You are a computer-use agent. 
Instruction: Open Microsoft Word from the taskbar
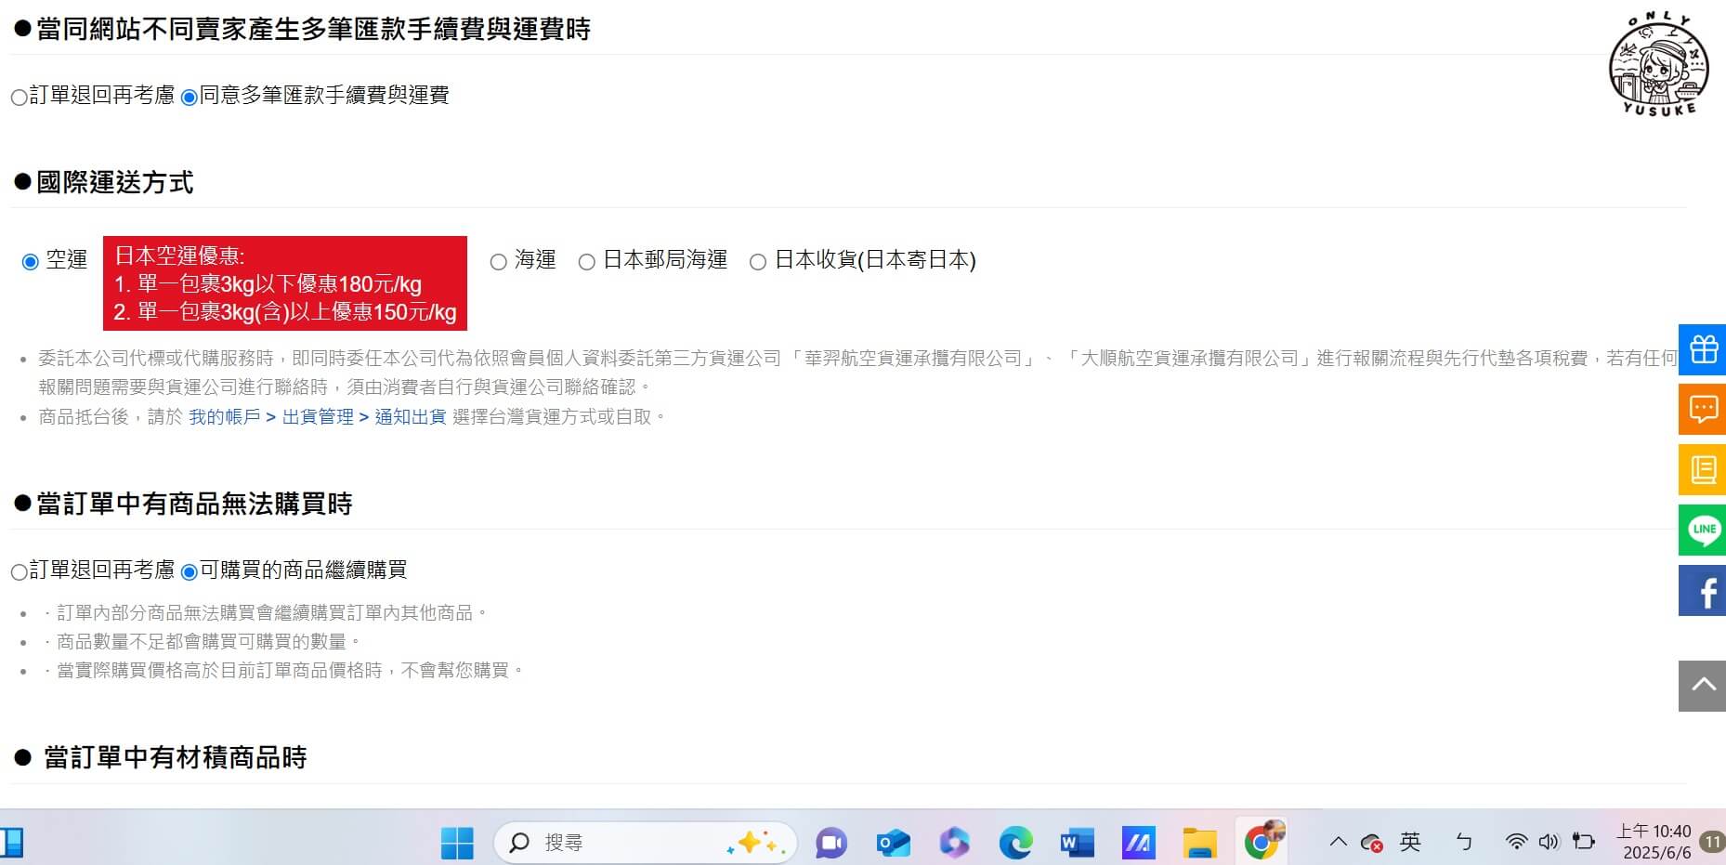(1077, 842)
